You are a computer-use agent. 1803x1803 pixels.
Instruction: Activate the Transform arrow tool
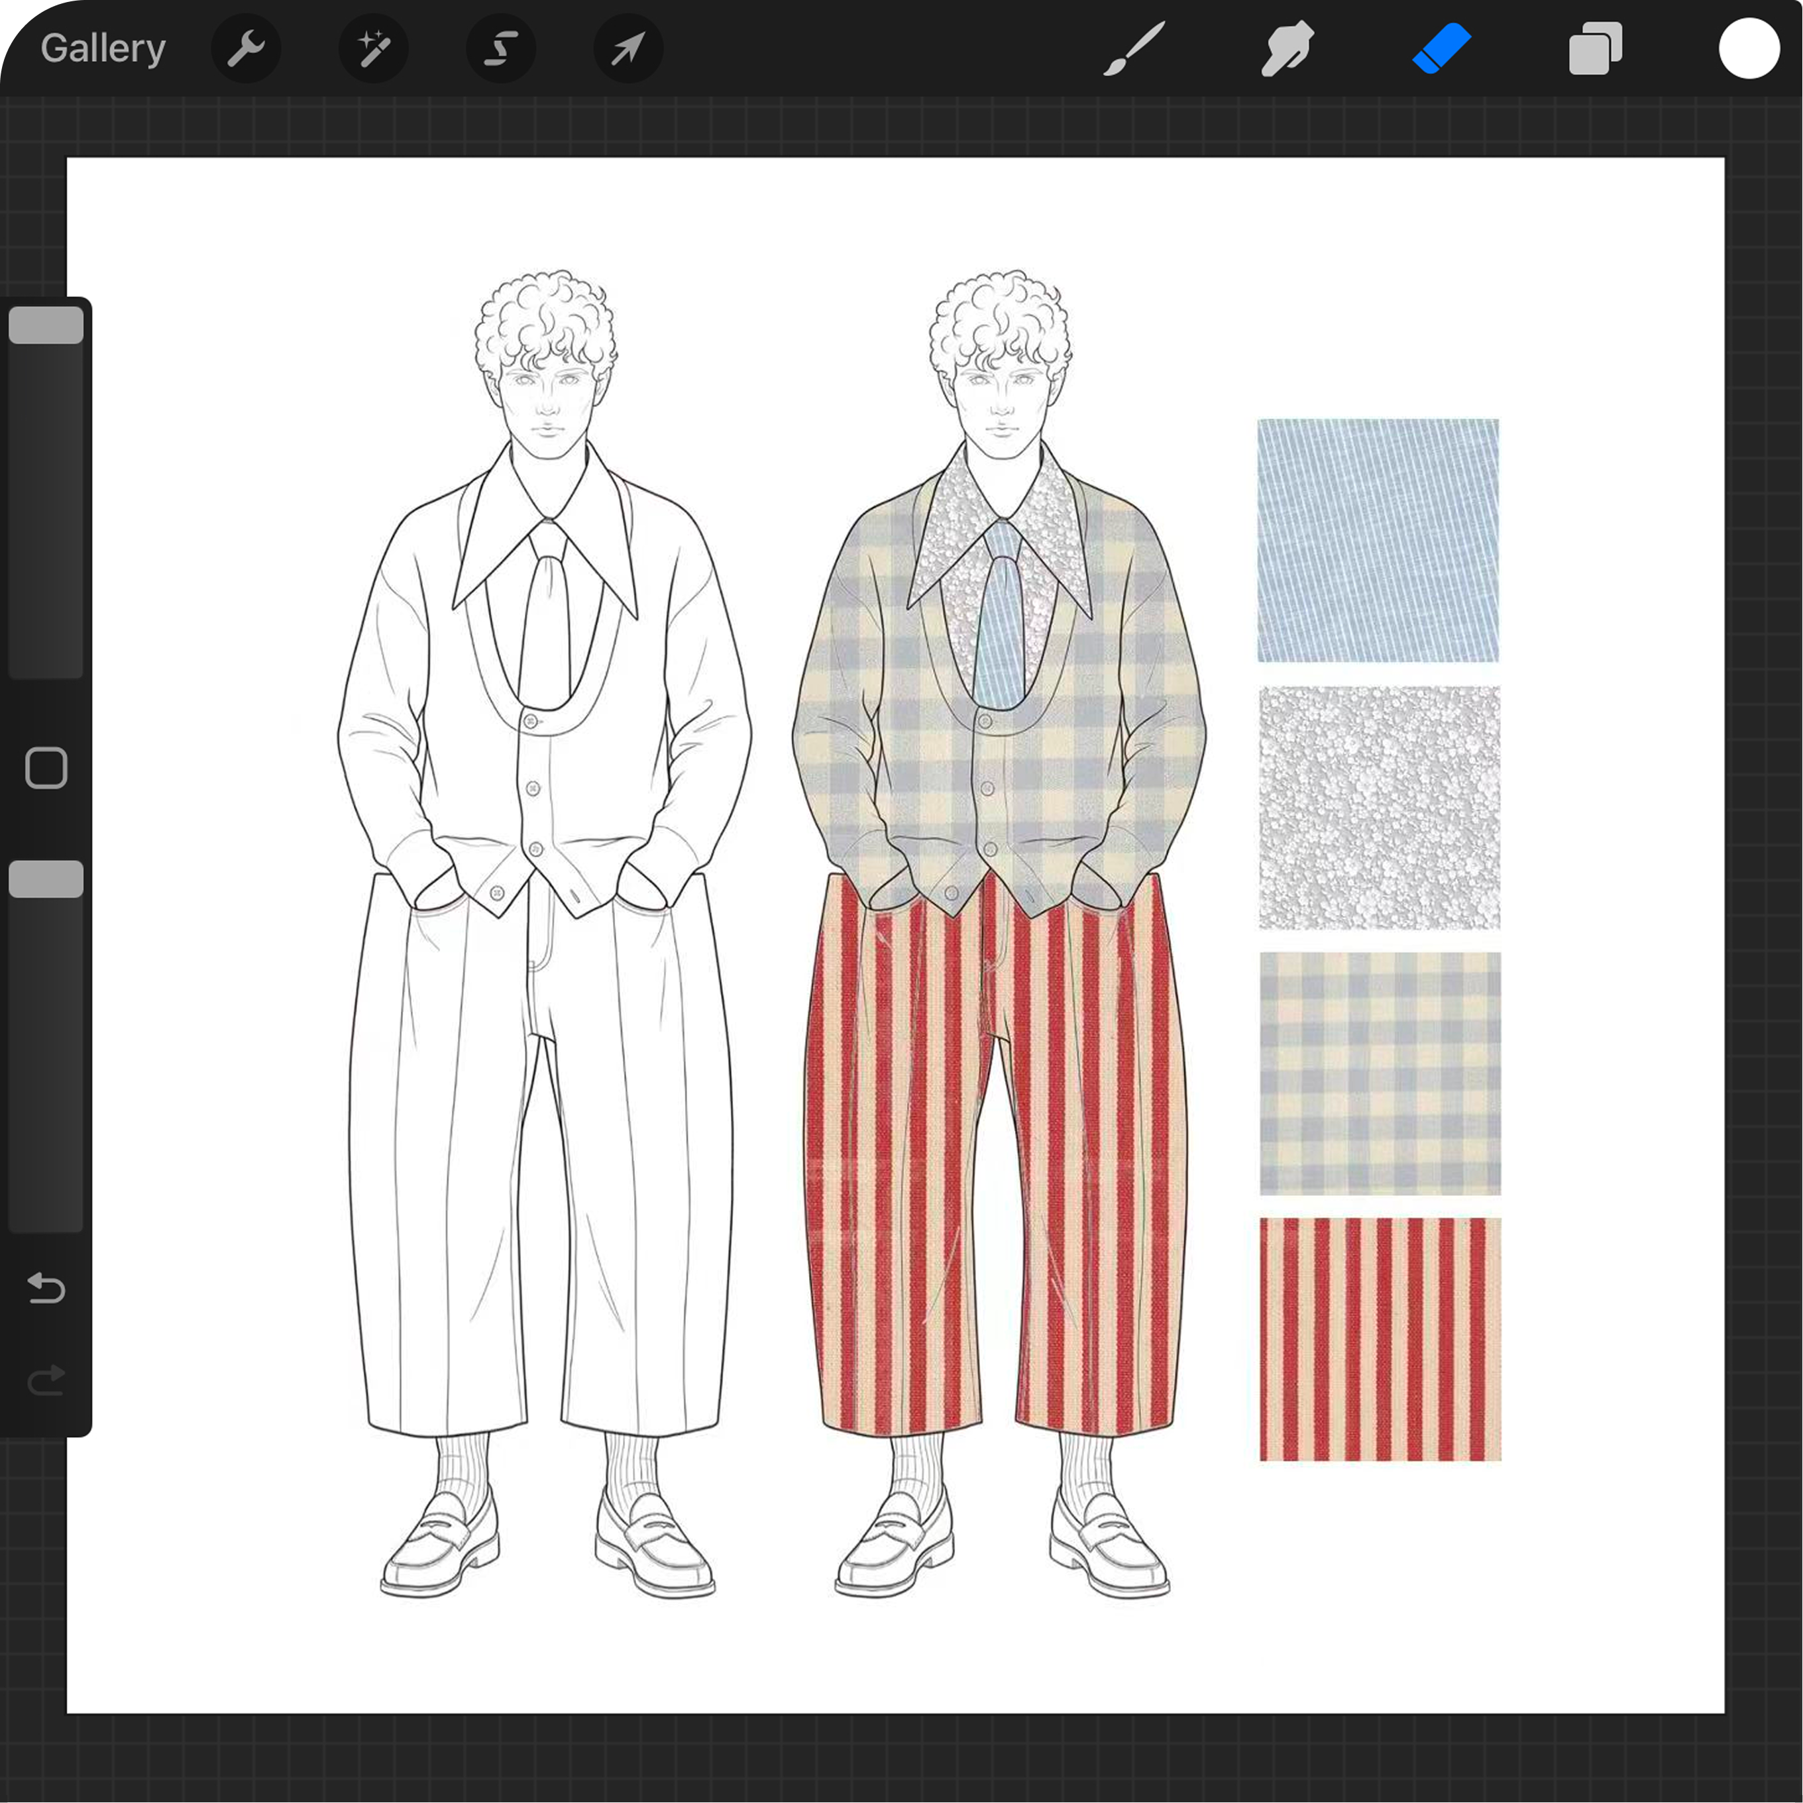(628, 48)
